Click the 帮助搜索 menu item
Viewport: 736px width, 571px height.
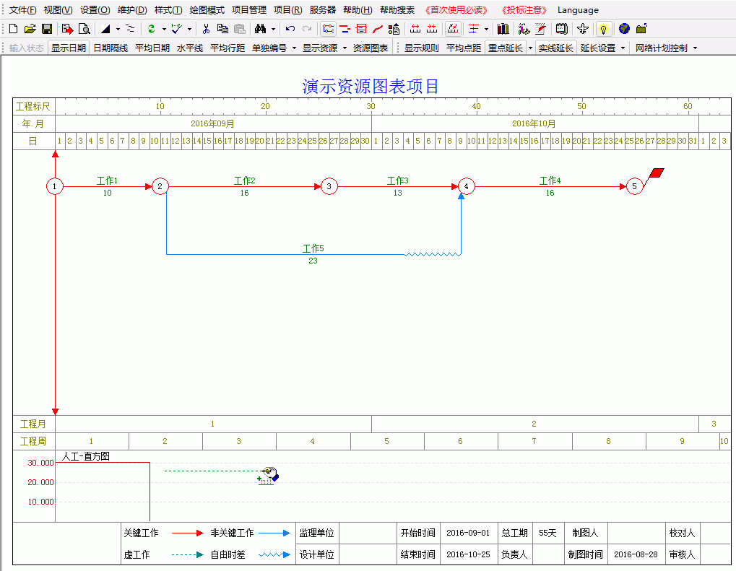point(397,10)
